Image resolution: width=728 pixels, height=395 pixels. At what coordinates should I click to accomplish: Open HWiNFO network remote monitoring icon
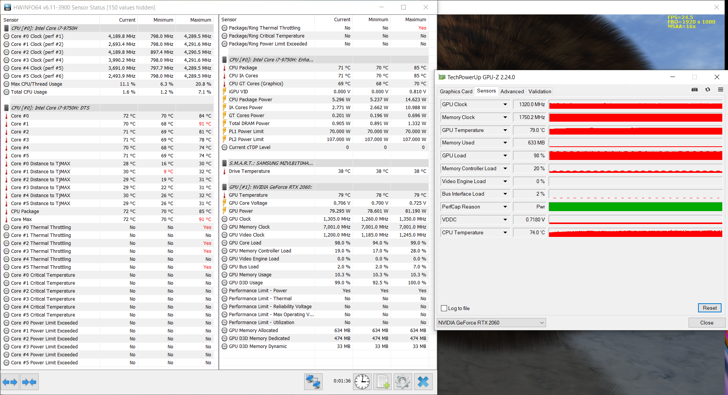coord(313,382)
